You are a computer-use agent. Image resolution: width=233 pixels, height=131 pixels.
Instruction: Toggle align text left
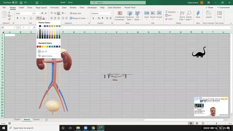coord(52,18)
